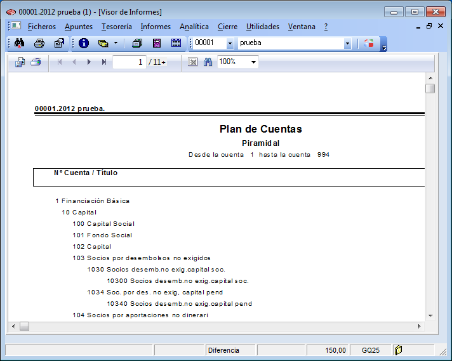The height and width of the screenshot is (361, 452).
Task: Click the horizontal scrollbar right arrow
Action: (418, 326)
